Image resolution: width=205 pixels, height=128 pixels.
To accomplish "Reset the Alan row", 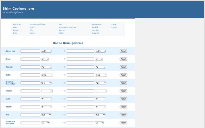I will click(123, 59).
